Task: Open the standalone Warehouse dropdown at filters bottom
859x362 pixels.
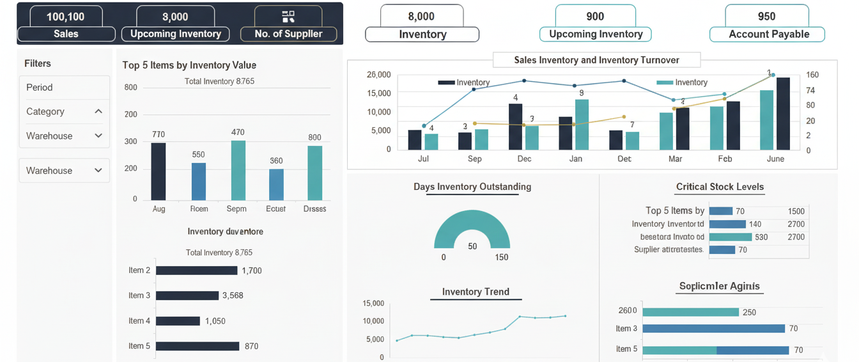Action: pos(98,171)
